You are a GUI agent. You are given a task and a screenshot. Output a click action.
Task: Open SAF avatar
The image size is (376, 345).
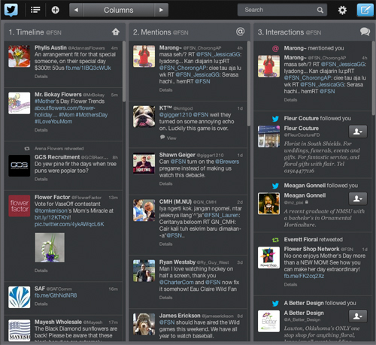click(20, 297)
